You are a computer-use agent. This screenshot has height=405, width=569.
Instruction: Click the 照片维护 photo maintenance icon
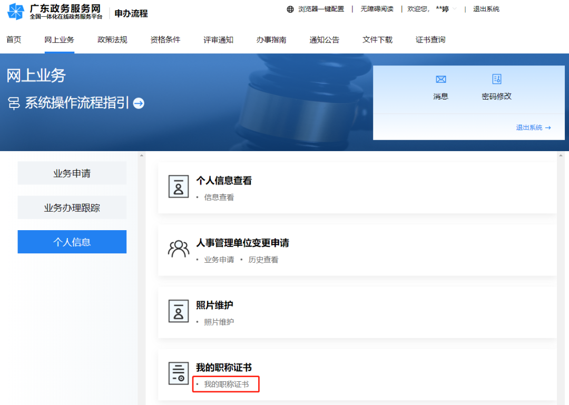(179, 311)
